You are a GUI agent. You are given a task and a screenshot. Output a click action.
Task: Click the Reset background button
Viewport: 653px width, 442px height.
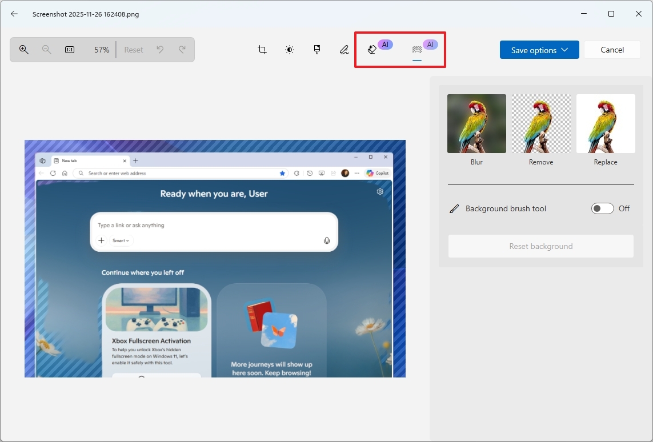541,246
